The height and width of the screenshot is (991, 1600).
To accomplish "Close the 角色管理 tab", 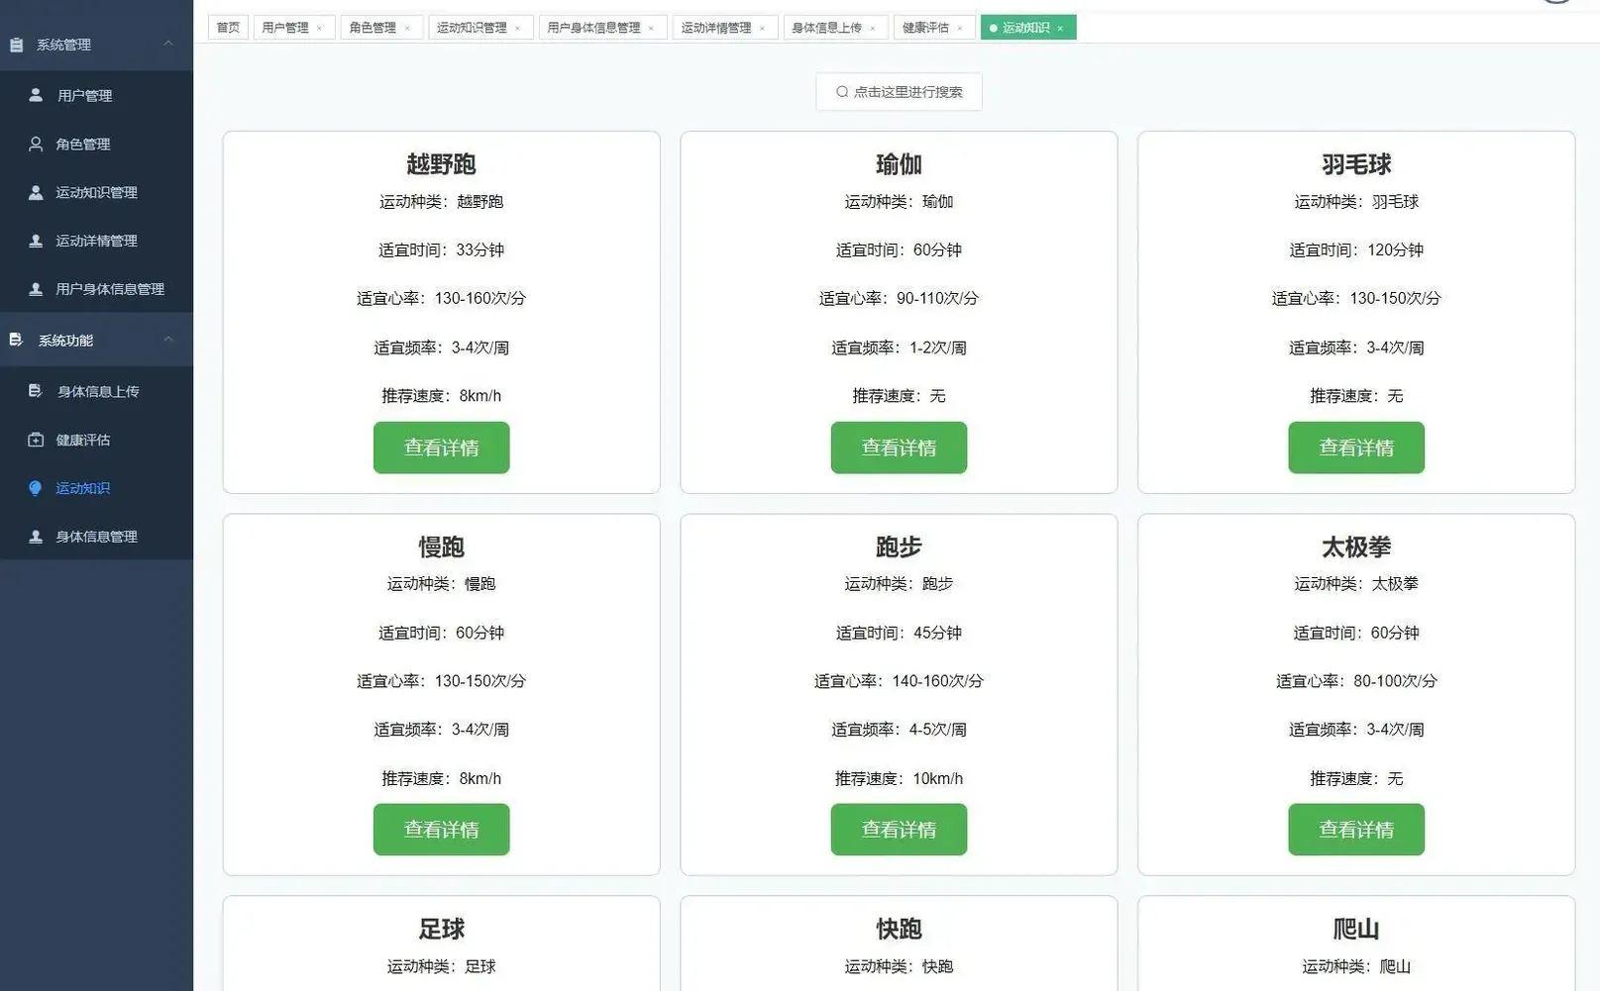I will point(407,28).
